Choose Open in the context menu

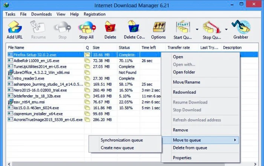pyautogui.click(x=178, y=57)
